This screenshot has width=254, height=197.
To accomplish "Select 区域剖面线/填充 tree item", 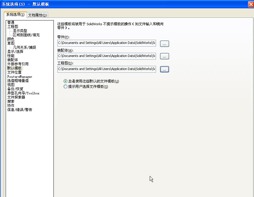I will pos(26,35).
